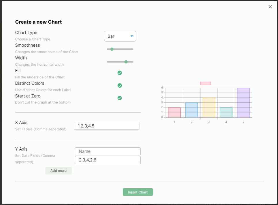Close the Create a new Chart dialog
This screenshot has height=205, width=278.
click(270, 7)
